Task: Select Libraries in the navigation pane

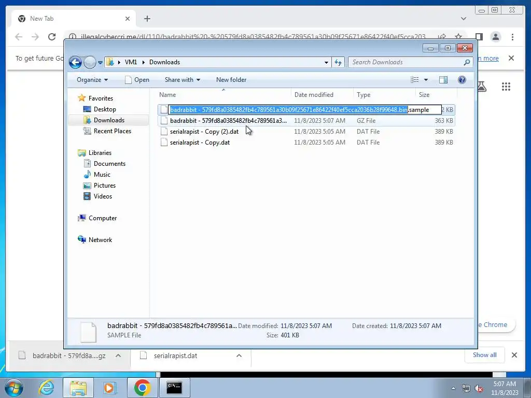Action: pyautogui.click(x=100, y=153)
